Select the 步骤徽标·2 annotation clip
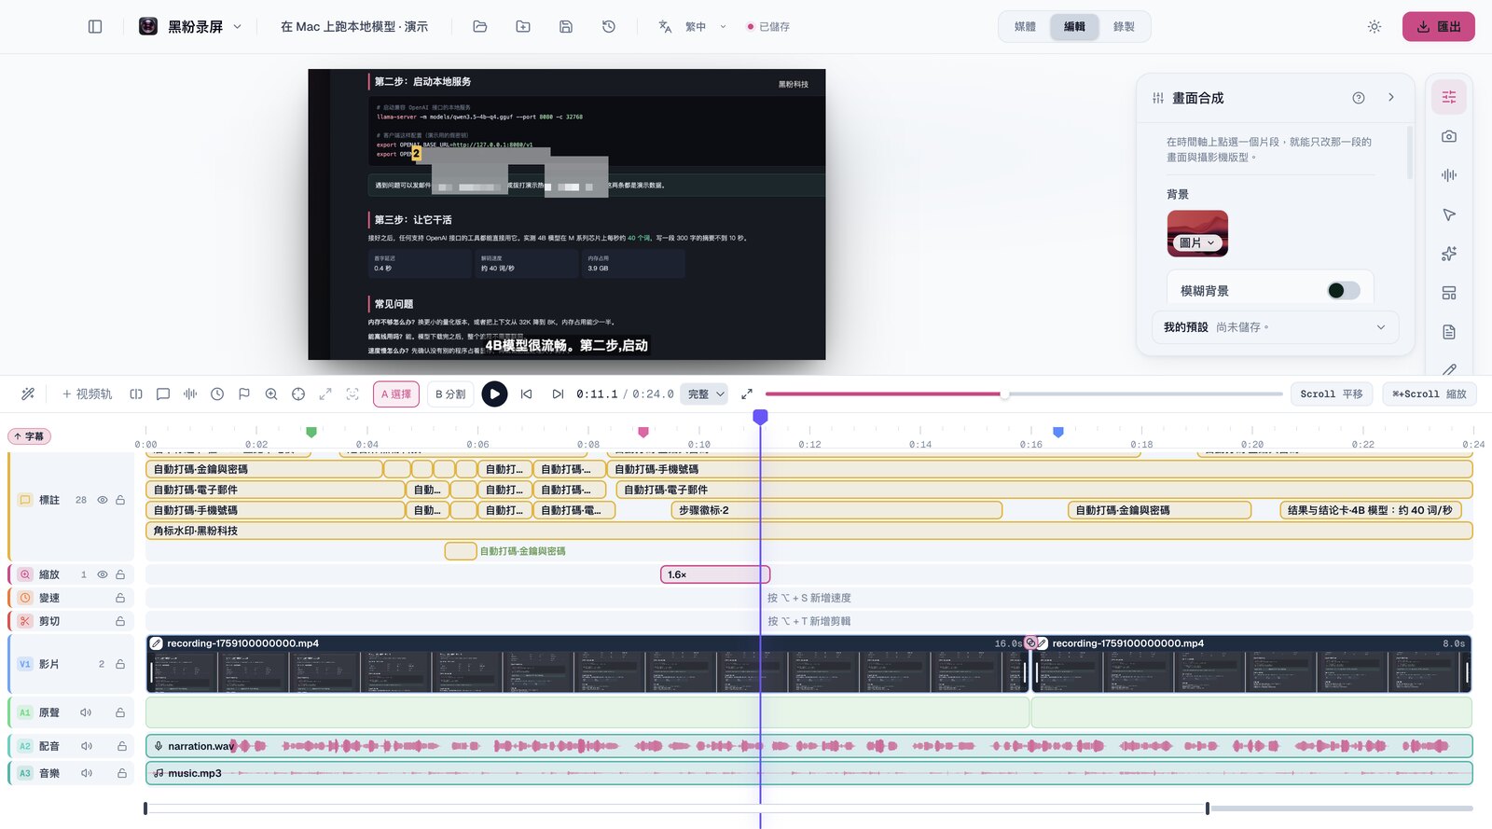 click(x=836, y=510)
